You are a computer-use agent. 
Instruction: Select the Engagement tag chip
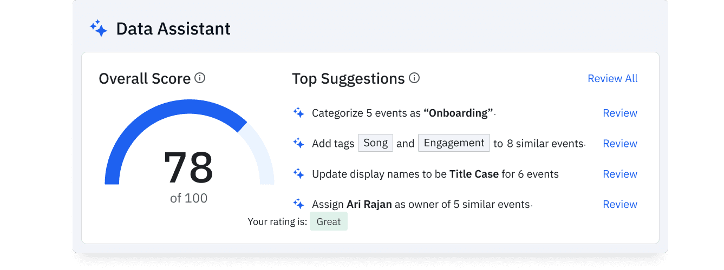click(x=454, y=143)
